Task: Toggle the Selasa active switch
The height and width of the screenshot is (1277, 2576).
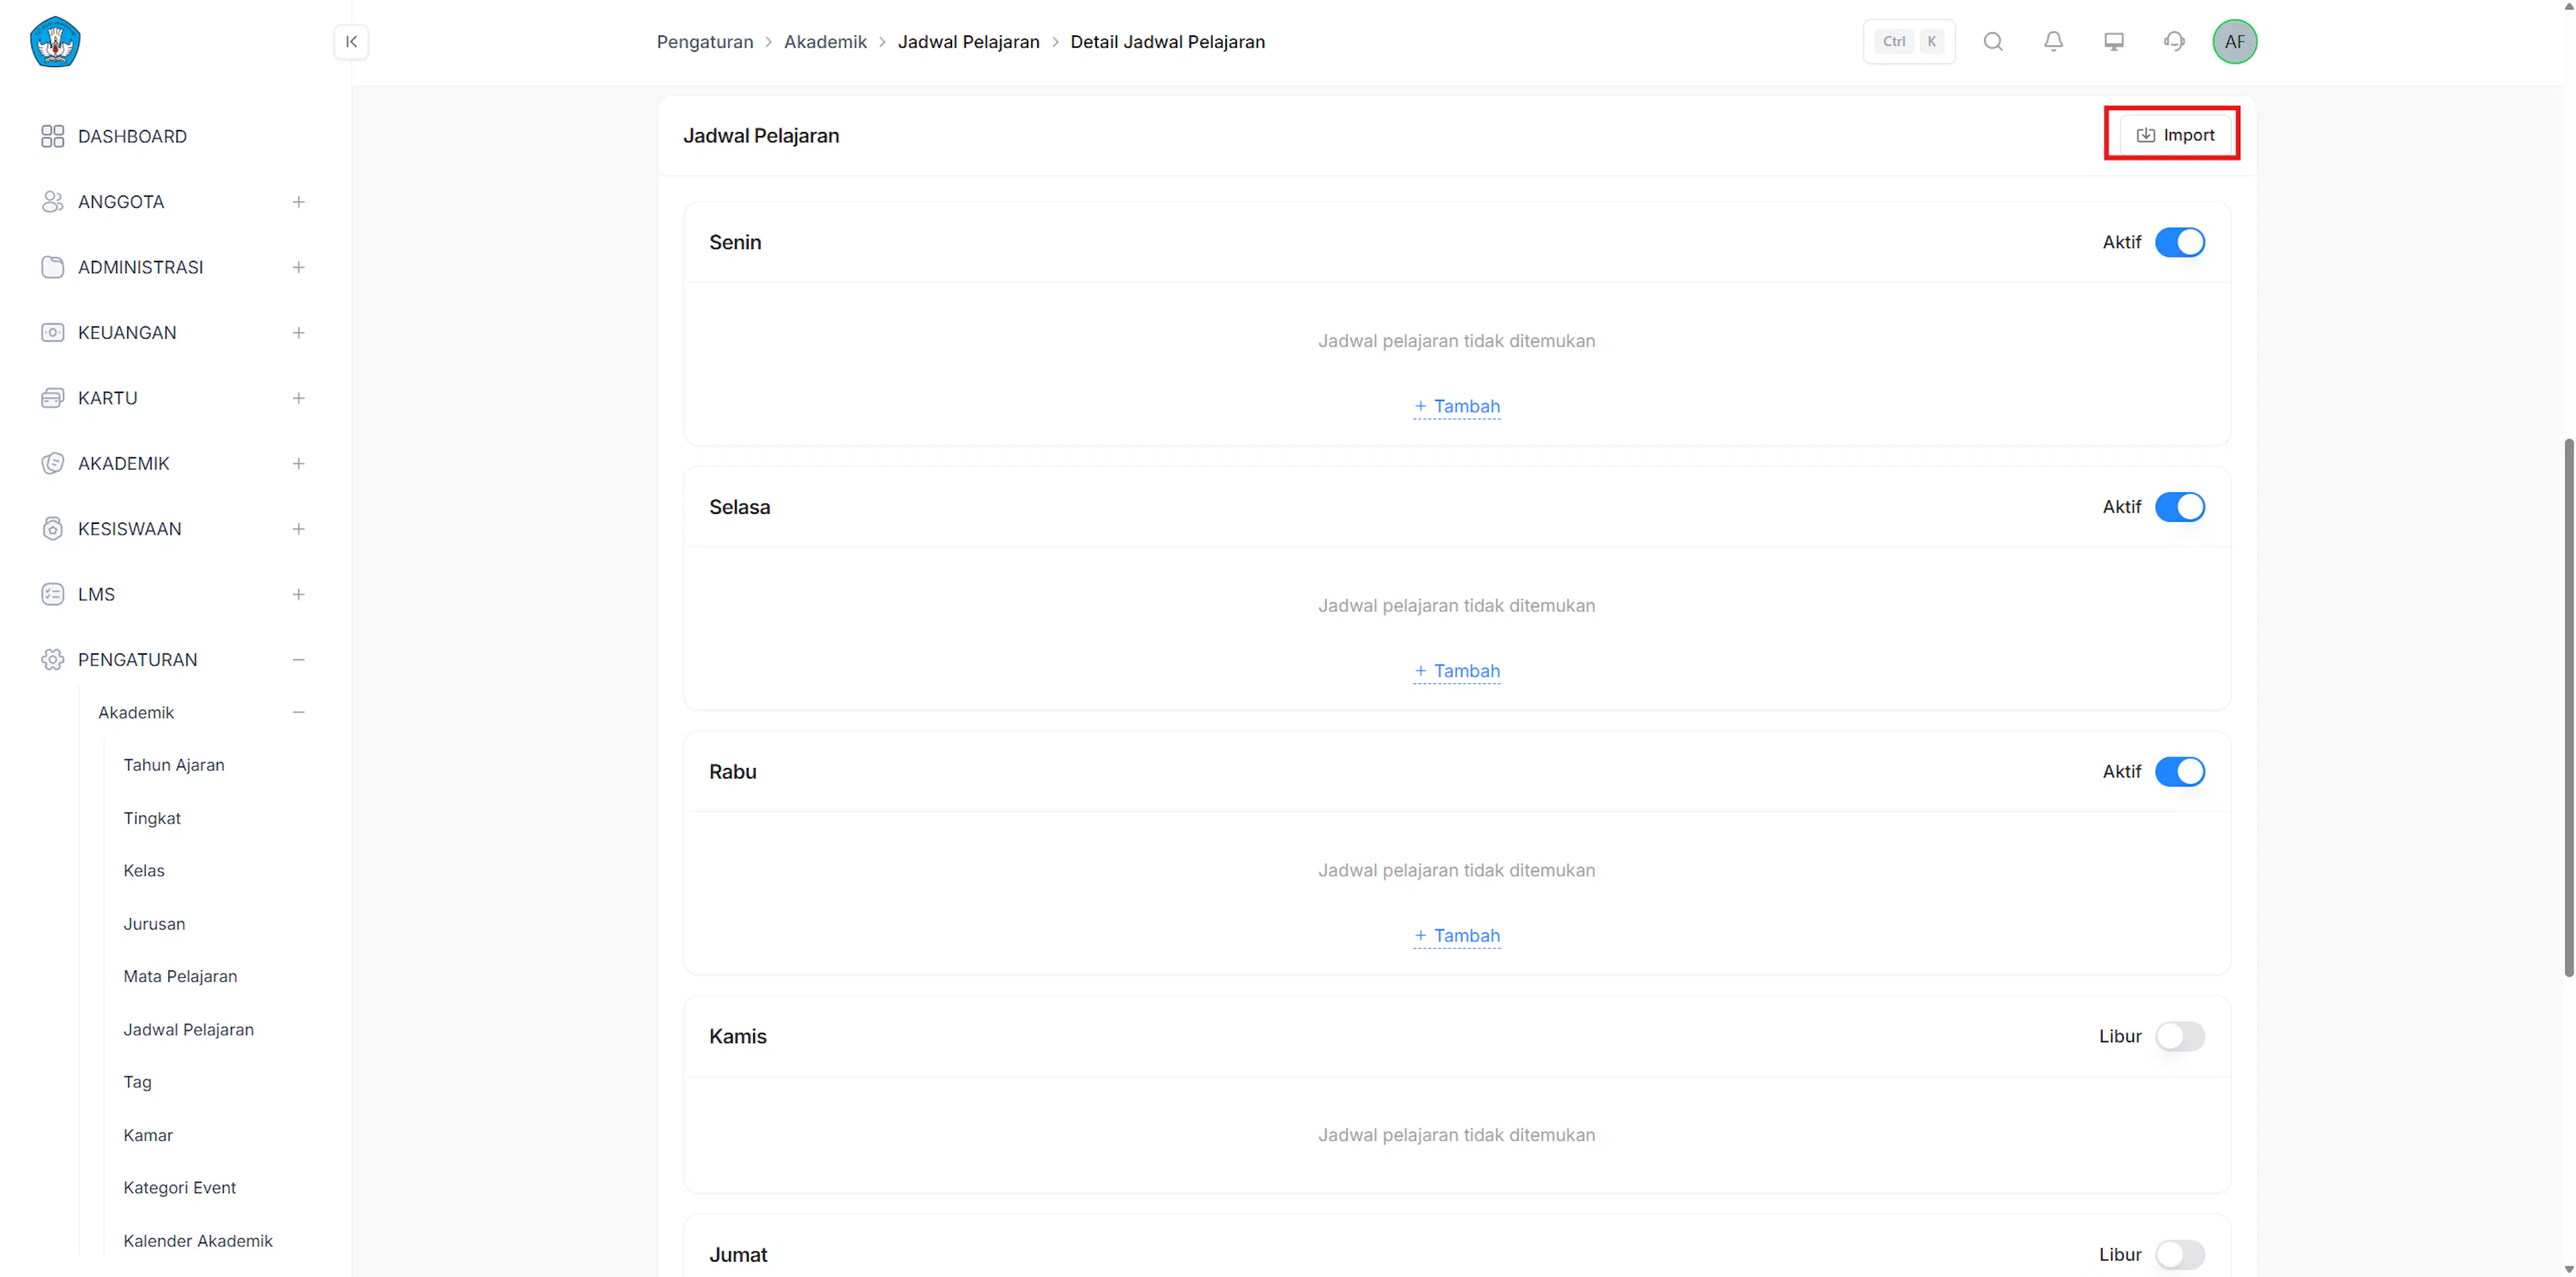Action: pos(2179,507)
